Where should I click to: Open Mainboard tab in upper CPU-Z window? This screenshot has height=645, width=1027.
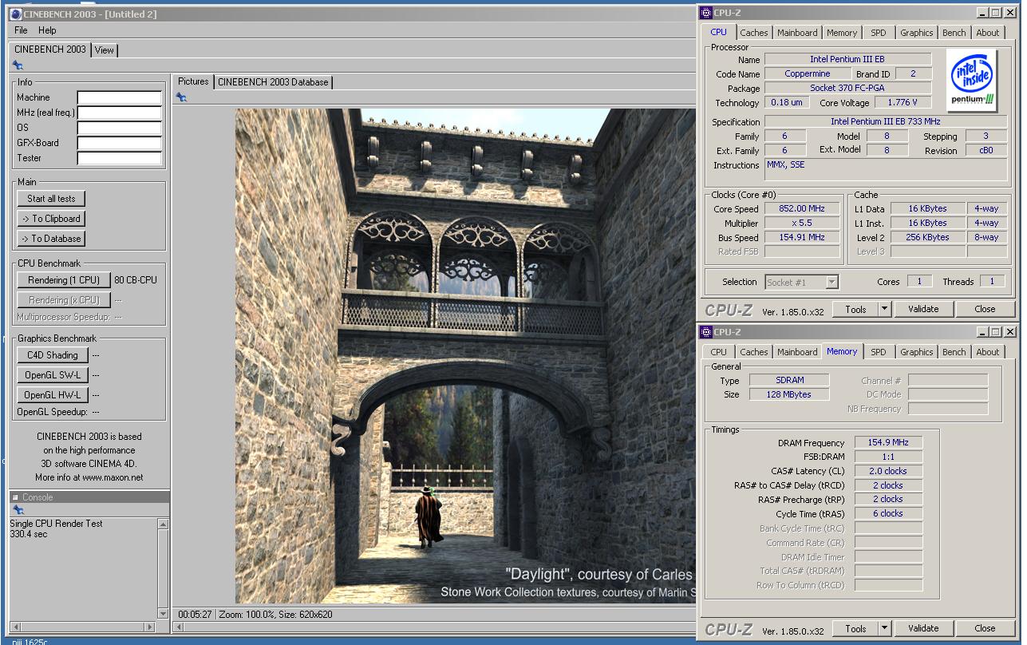pos(797,33)
